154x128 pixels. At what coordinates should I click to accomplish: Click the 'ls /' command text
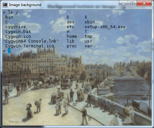point(13,12)
